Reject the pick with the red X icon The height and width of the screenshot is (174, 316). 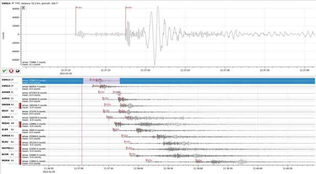(x=11, y=71)
